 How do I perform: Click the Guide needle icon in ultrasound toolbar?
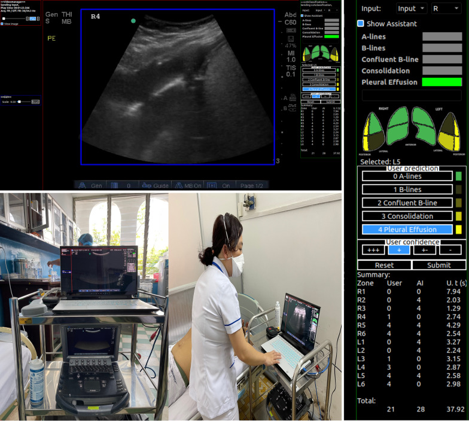coord(147,185)
